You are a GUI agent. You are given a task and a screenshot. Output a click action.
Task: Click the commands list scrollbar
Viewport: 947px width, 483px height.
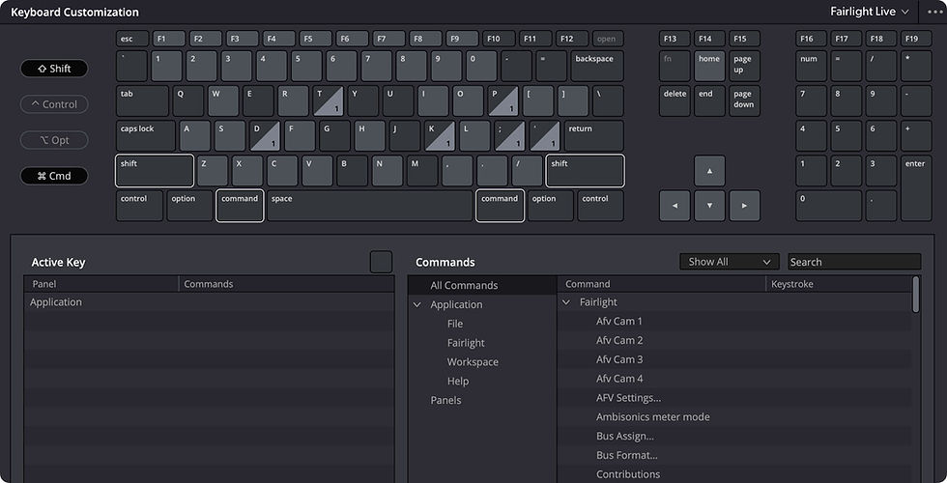916,295
